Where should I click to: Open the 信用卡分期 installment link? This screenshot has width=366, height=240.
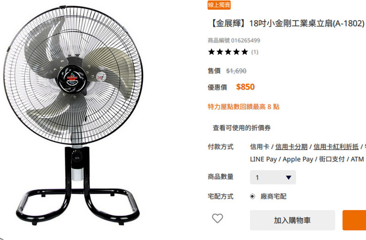tap(291, 147)
